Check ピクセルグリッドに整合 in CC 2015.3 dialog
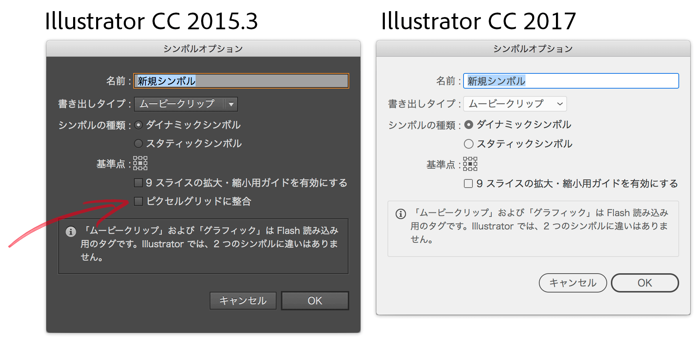 pyautogui.click(x=138, y=201)
